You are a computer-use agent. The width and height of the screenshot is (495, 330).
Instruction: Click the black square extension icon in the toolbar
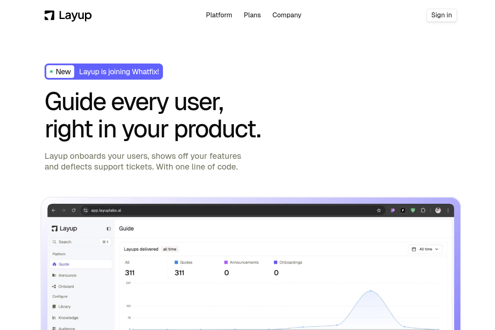pos(403,210)
